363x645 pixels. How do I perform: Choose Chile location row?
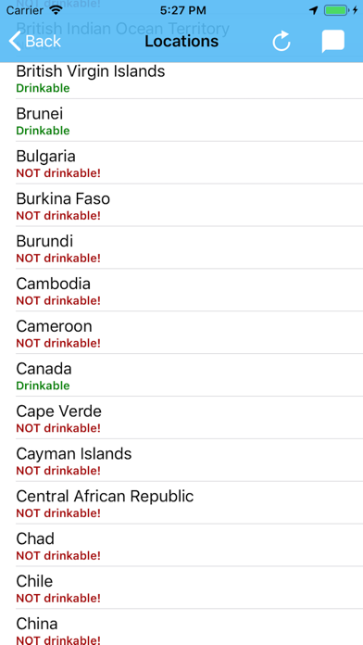[181, 588]
